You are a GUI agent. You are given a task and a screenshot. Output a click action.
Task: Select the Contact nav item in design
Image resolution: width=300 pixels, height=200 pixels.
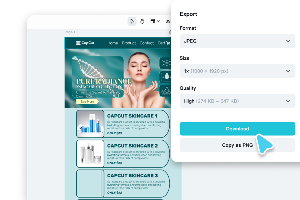pos(146,43)
